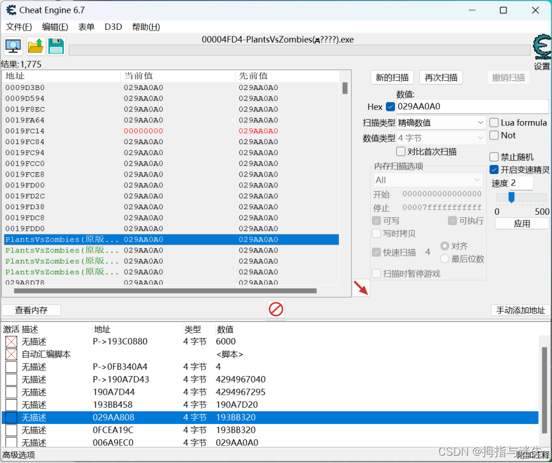Image resolution: width=552 pixels, height=463 pixels.
Task: Click the 开始 start address field
Action: [x=437, y=194]
